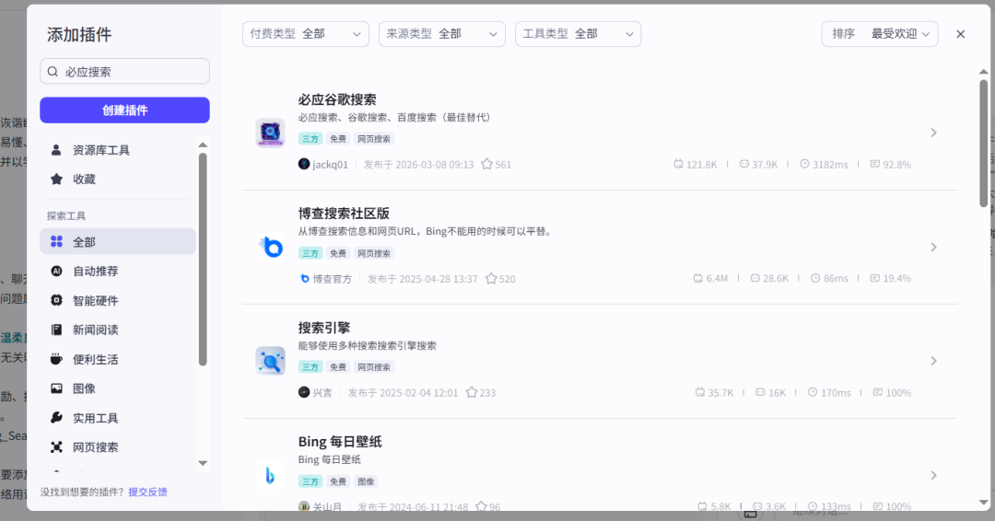Open Bing 每日壁纸 plugin title

pyautogui.click(x=340, y=442)
